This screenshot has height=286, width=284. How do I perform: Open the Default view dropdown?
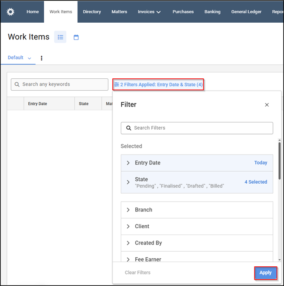click(x=19, y=58)
